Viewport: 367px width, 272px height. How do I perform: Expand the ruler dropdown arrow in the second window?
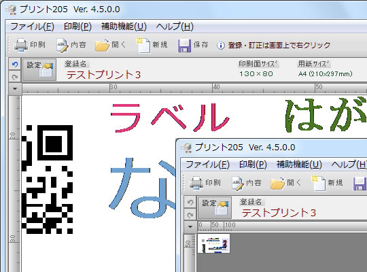click(x=190, y=226)
